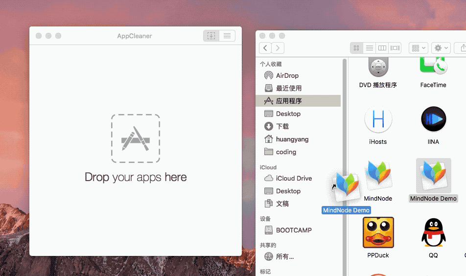The height and width of the screenshot is (276, 466).
Task: Click the 标记 tags section header
Action: coord(265,272)
